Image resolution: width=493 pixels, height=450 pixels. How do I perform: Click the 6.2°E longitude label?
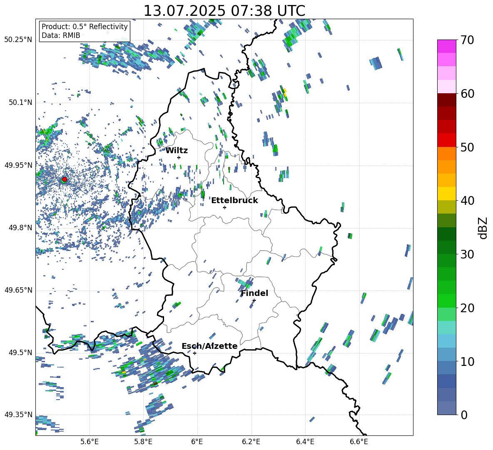tap(251, 442)
